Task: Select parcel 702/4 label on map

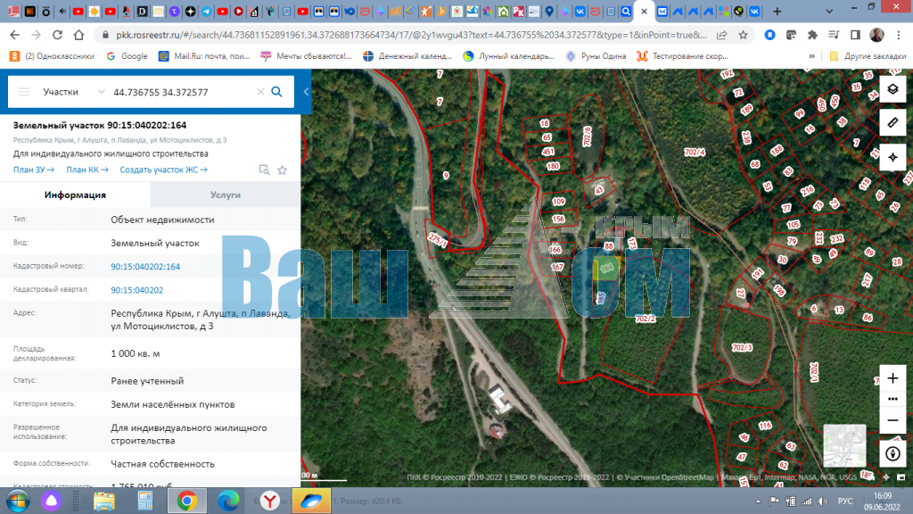Action: pos(694,152)
